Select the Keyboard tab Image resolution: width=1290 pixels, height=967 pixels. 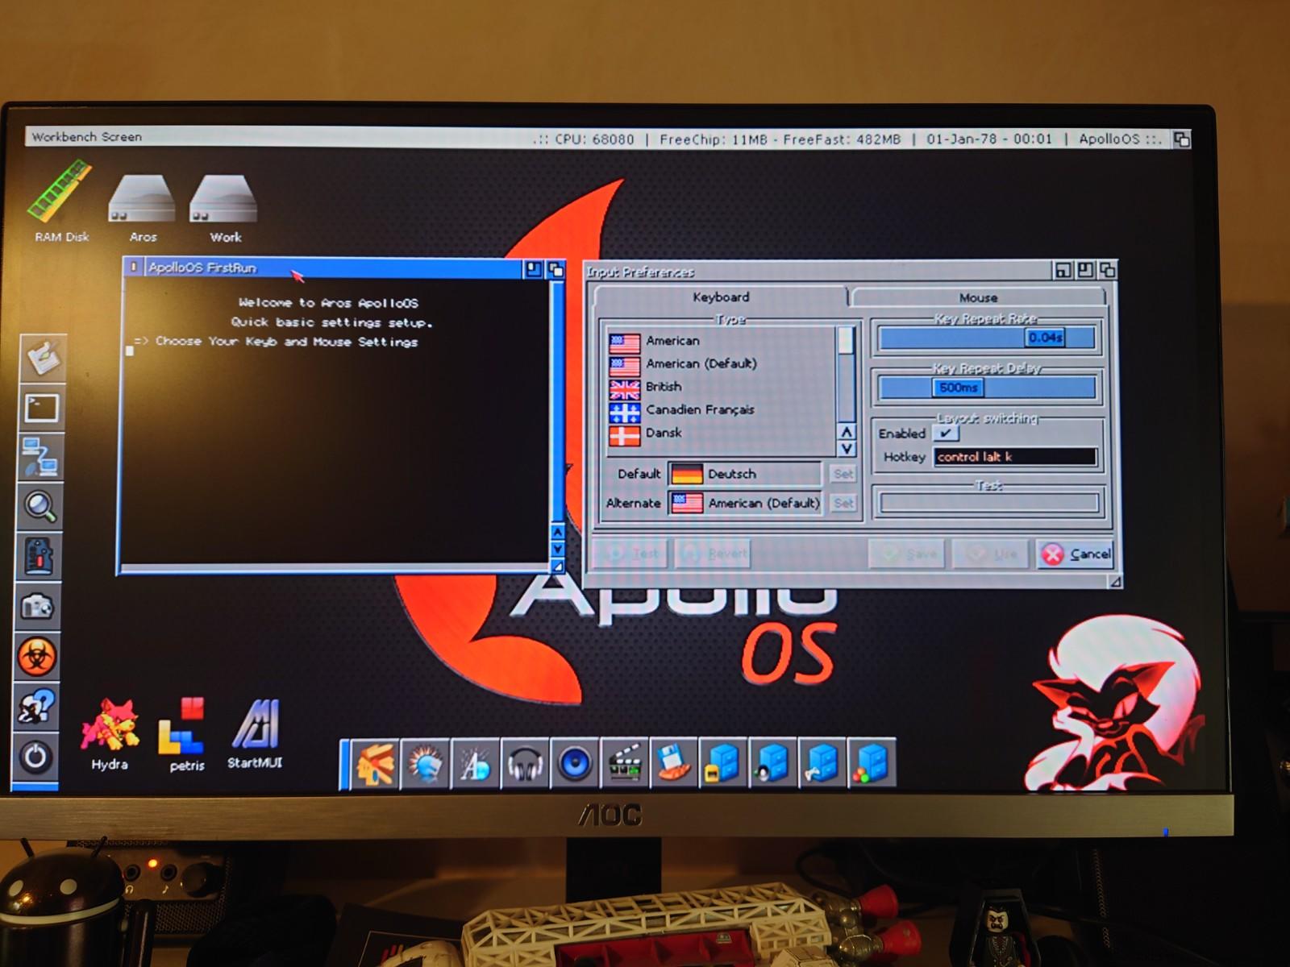pyautogui.click(x=720, y=297)
